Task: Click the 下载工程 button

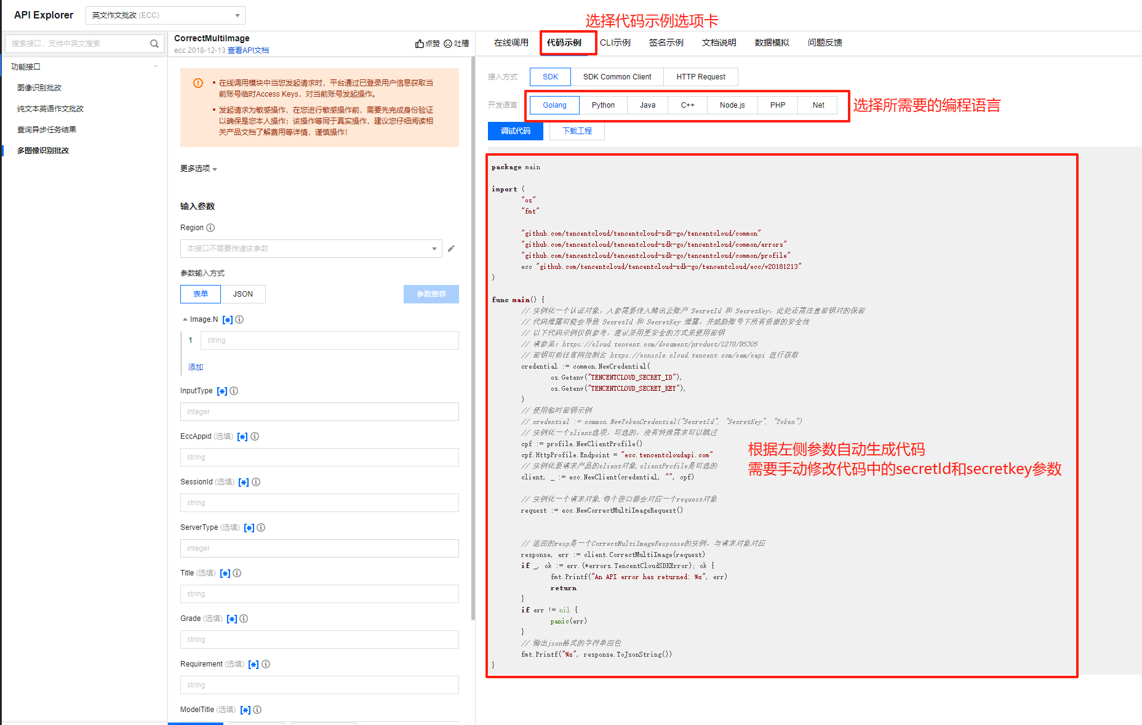Action: click(577, 131)
